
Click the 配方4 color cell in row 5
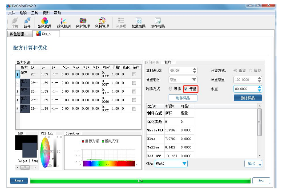coord(25,108)
